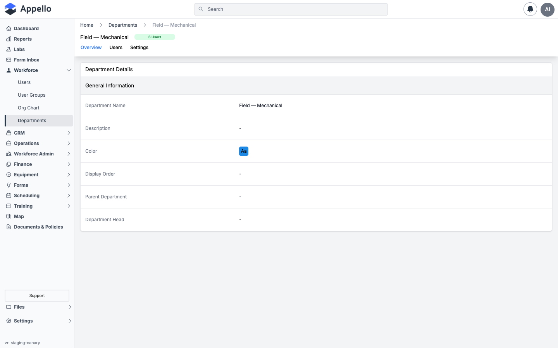Select Departments in Workforce submenu

pos(39,121)
